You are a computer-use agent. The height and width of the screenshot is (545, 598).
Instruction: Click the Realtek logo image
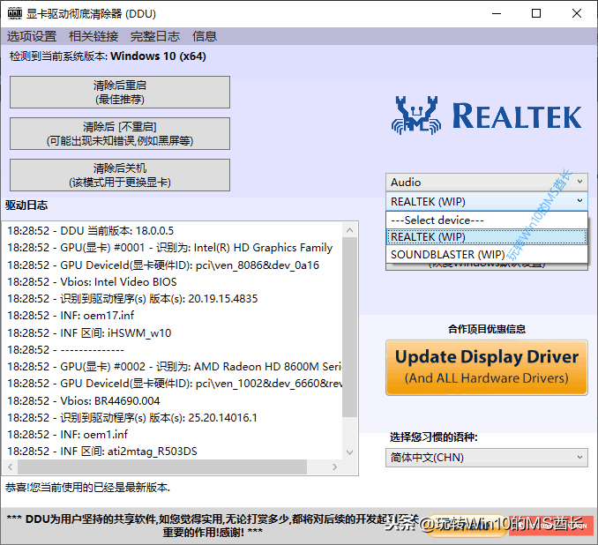point(487,116)
